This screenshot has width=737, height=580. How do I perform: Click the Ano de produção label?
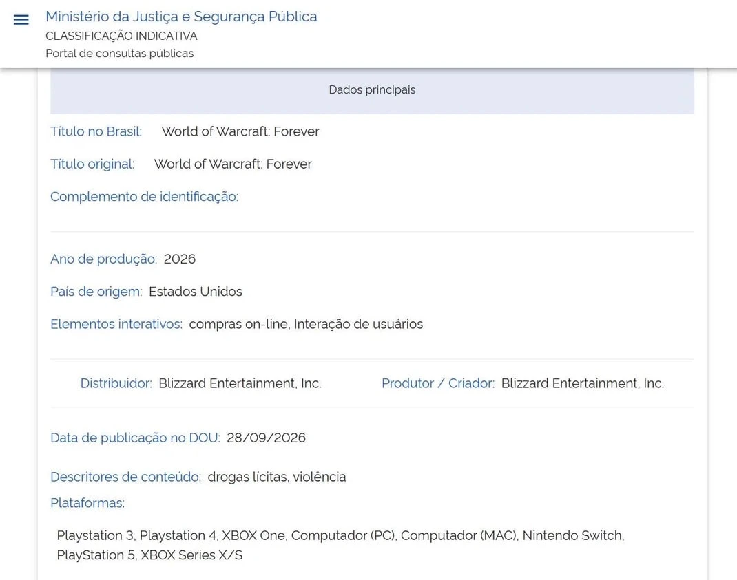103,259
